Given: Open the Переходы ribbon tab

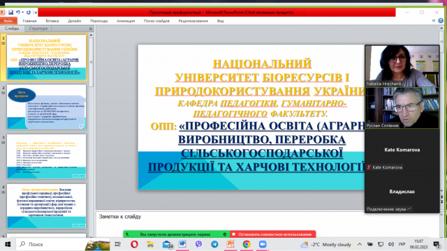Looking at the screenshot, I should (99, 21).
